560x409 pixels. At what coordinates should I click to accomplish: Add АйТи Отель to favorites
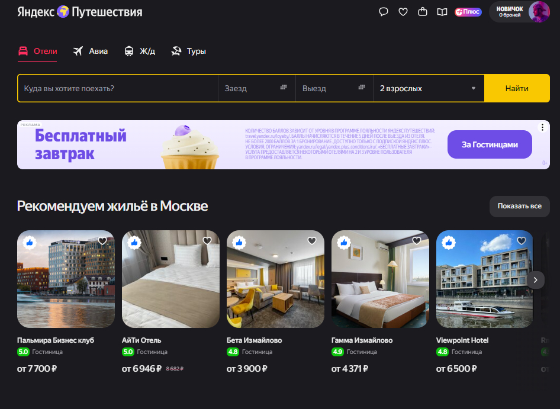[207, 241]
